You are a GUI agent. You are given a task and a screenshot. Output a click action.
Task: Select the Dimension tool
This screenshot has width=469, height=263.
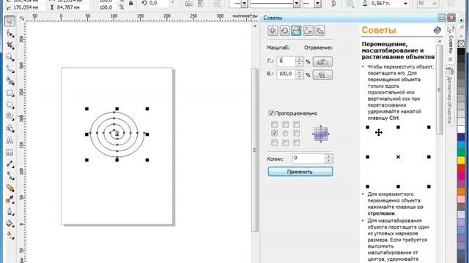point(10,164)
